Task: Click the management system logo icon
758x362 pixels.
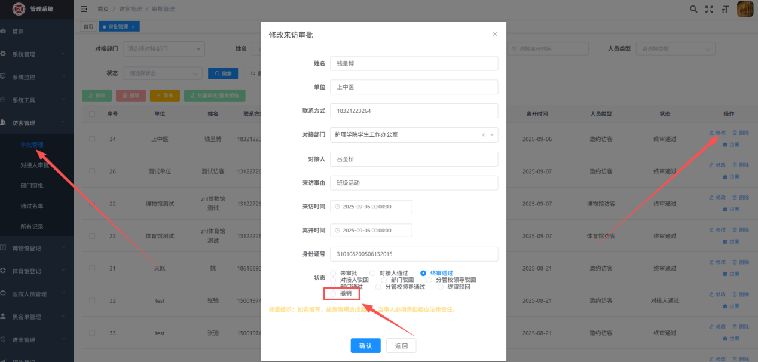Action: click(x=19, y=9)
